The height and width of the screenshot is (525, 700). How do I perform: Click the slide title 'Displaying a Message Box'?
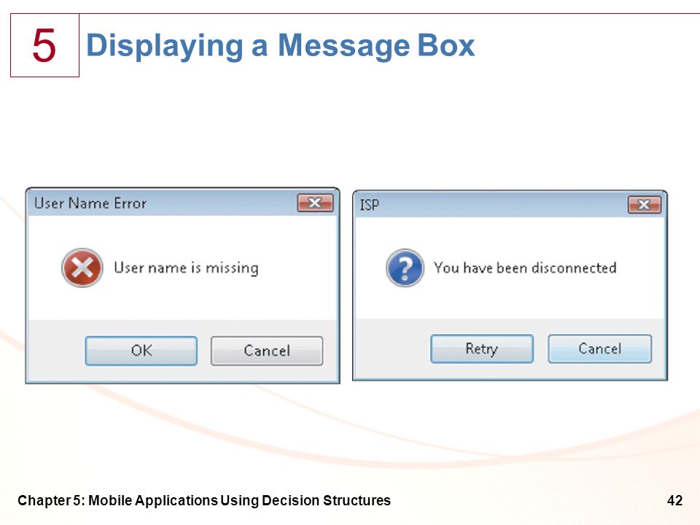pos(280,45)
